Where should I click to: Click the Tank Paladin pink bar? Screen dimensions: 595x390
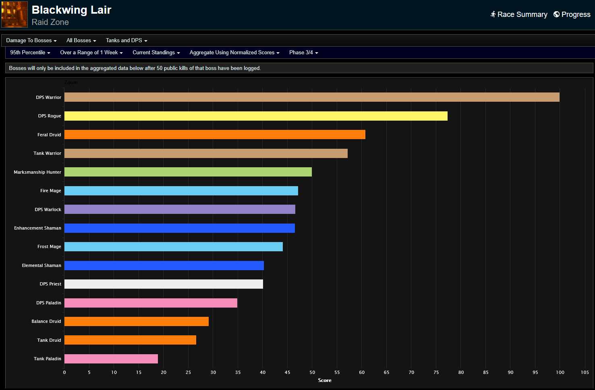(x=111, y=359)
